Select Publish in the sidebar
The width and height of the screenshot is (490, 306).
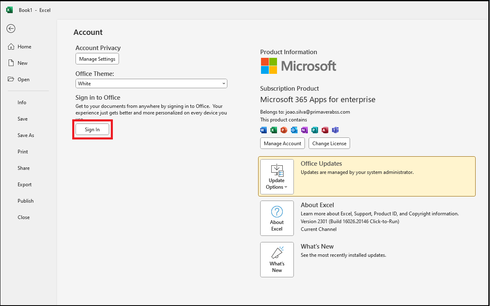[x=25, y=201]
